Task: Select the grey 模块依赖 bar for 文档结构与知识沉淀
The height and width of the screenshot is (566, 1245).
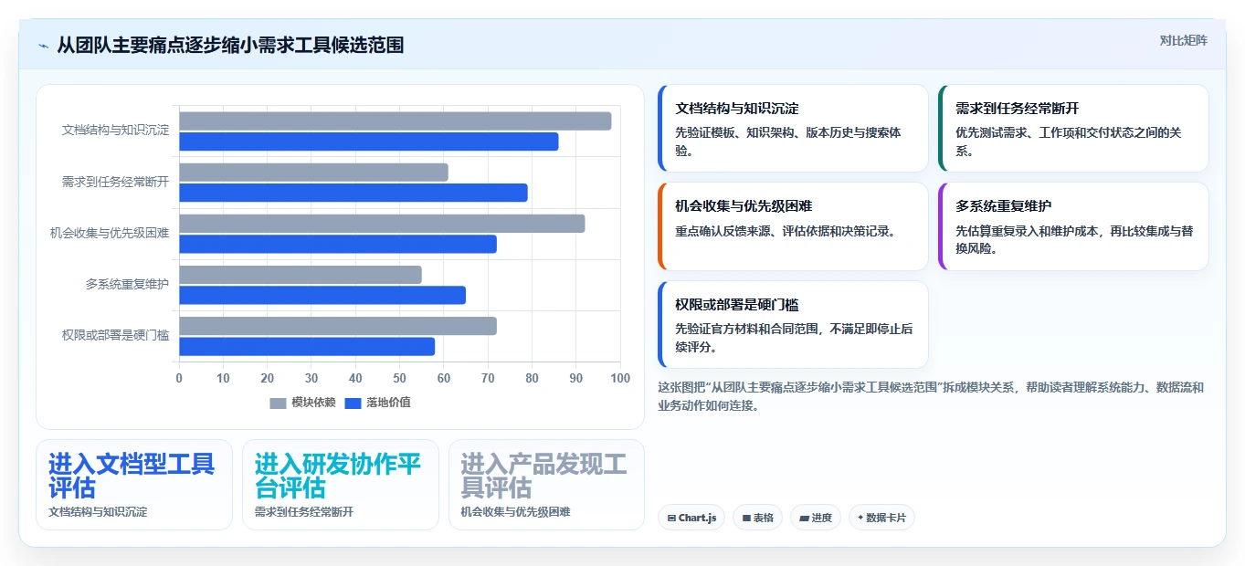Action: point(395,121)
